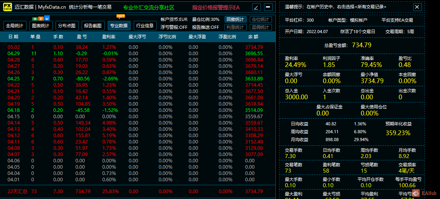Image resolution: width=440 pixels, height=199 pixels.
Task: Toggle 浮亏警报 OFF setting
Action: point(174,27)
